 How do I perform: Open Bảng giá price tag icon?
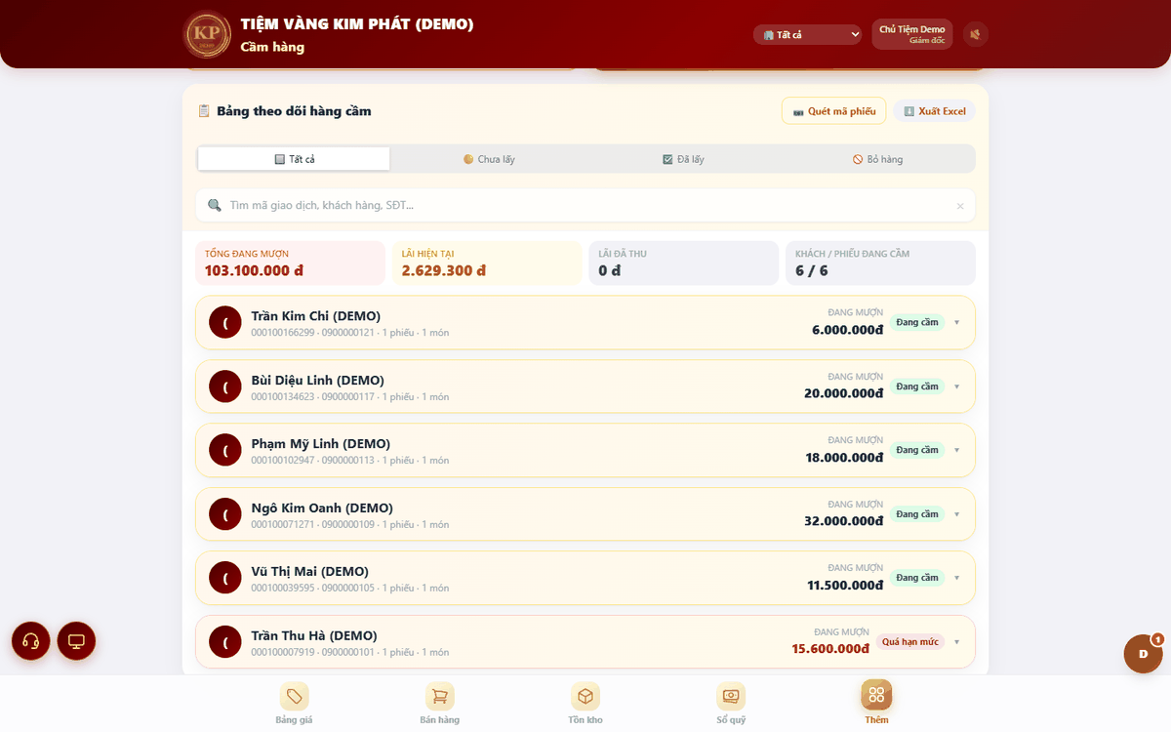tap(294, 696)
